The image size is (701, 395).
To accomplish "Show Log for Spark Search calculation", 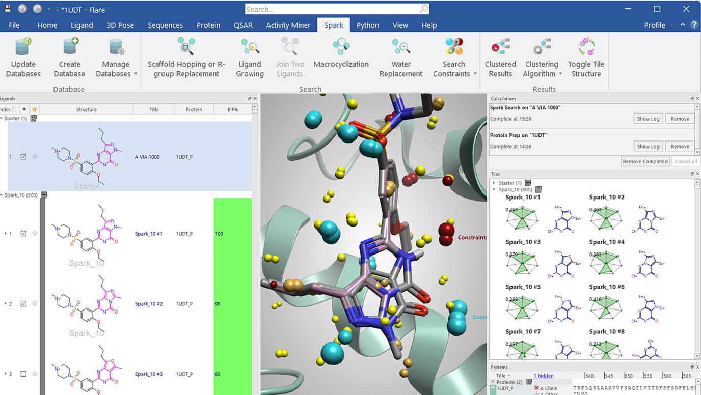I will [648, 119].
